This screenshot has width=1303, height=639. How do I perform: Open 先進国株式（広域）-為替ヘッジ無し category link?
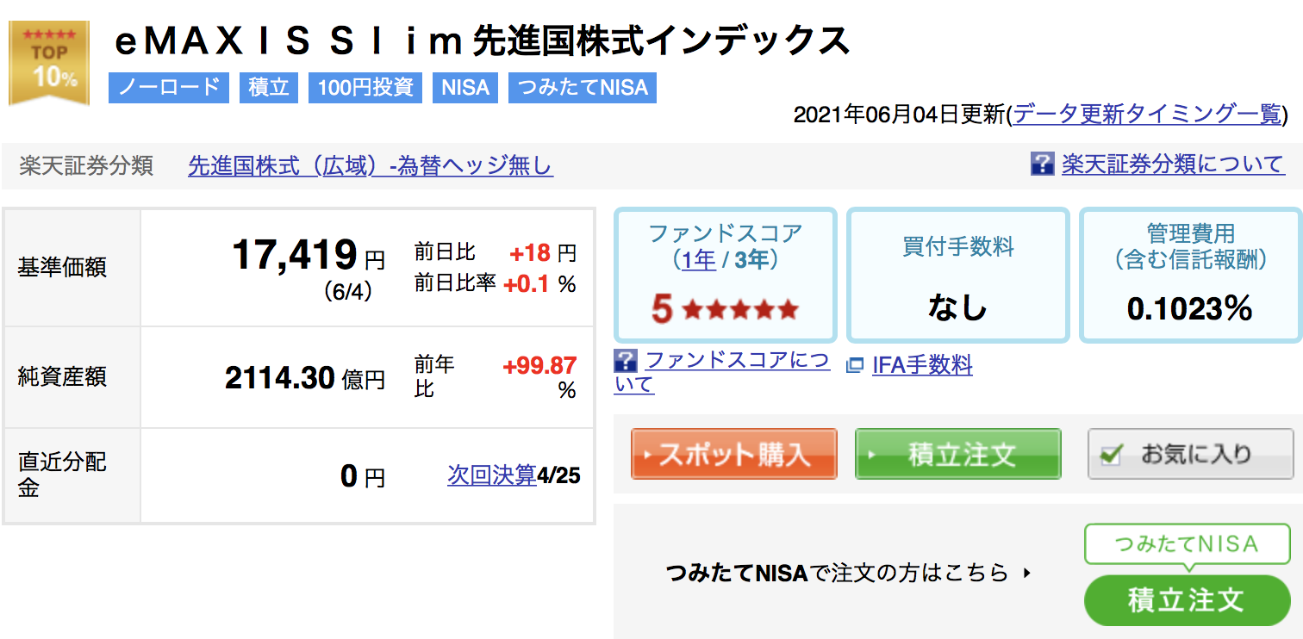[371, 165]
